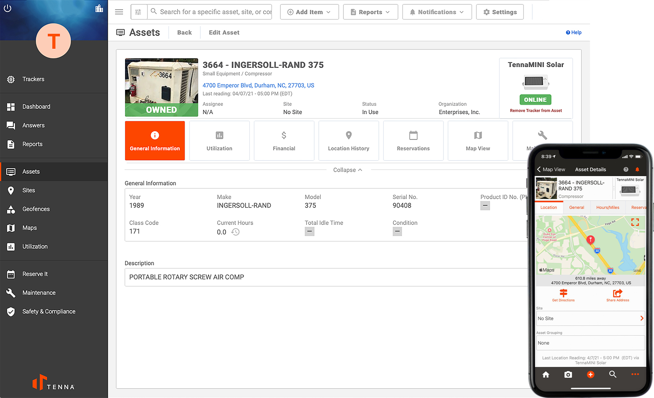The height and width of the screenshot is (398, 654).
Task: Click the organization building icon
Action: click(99, 8)
